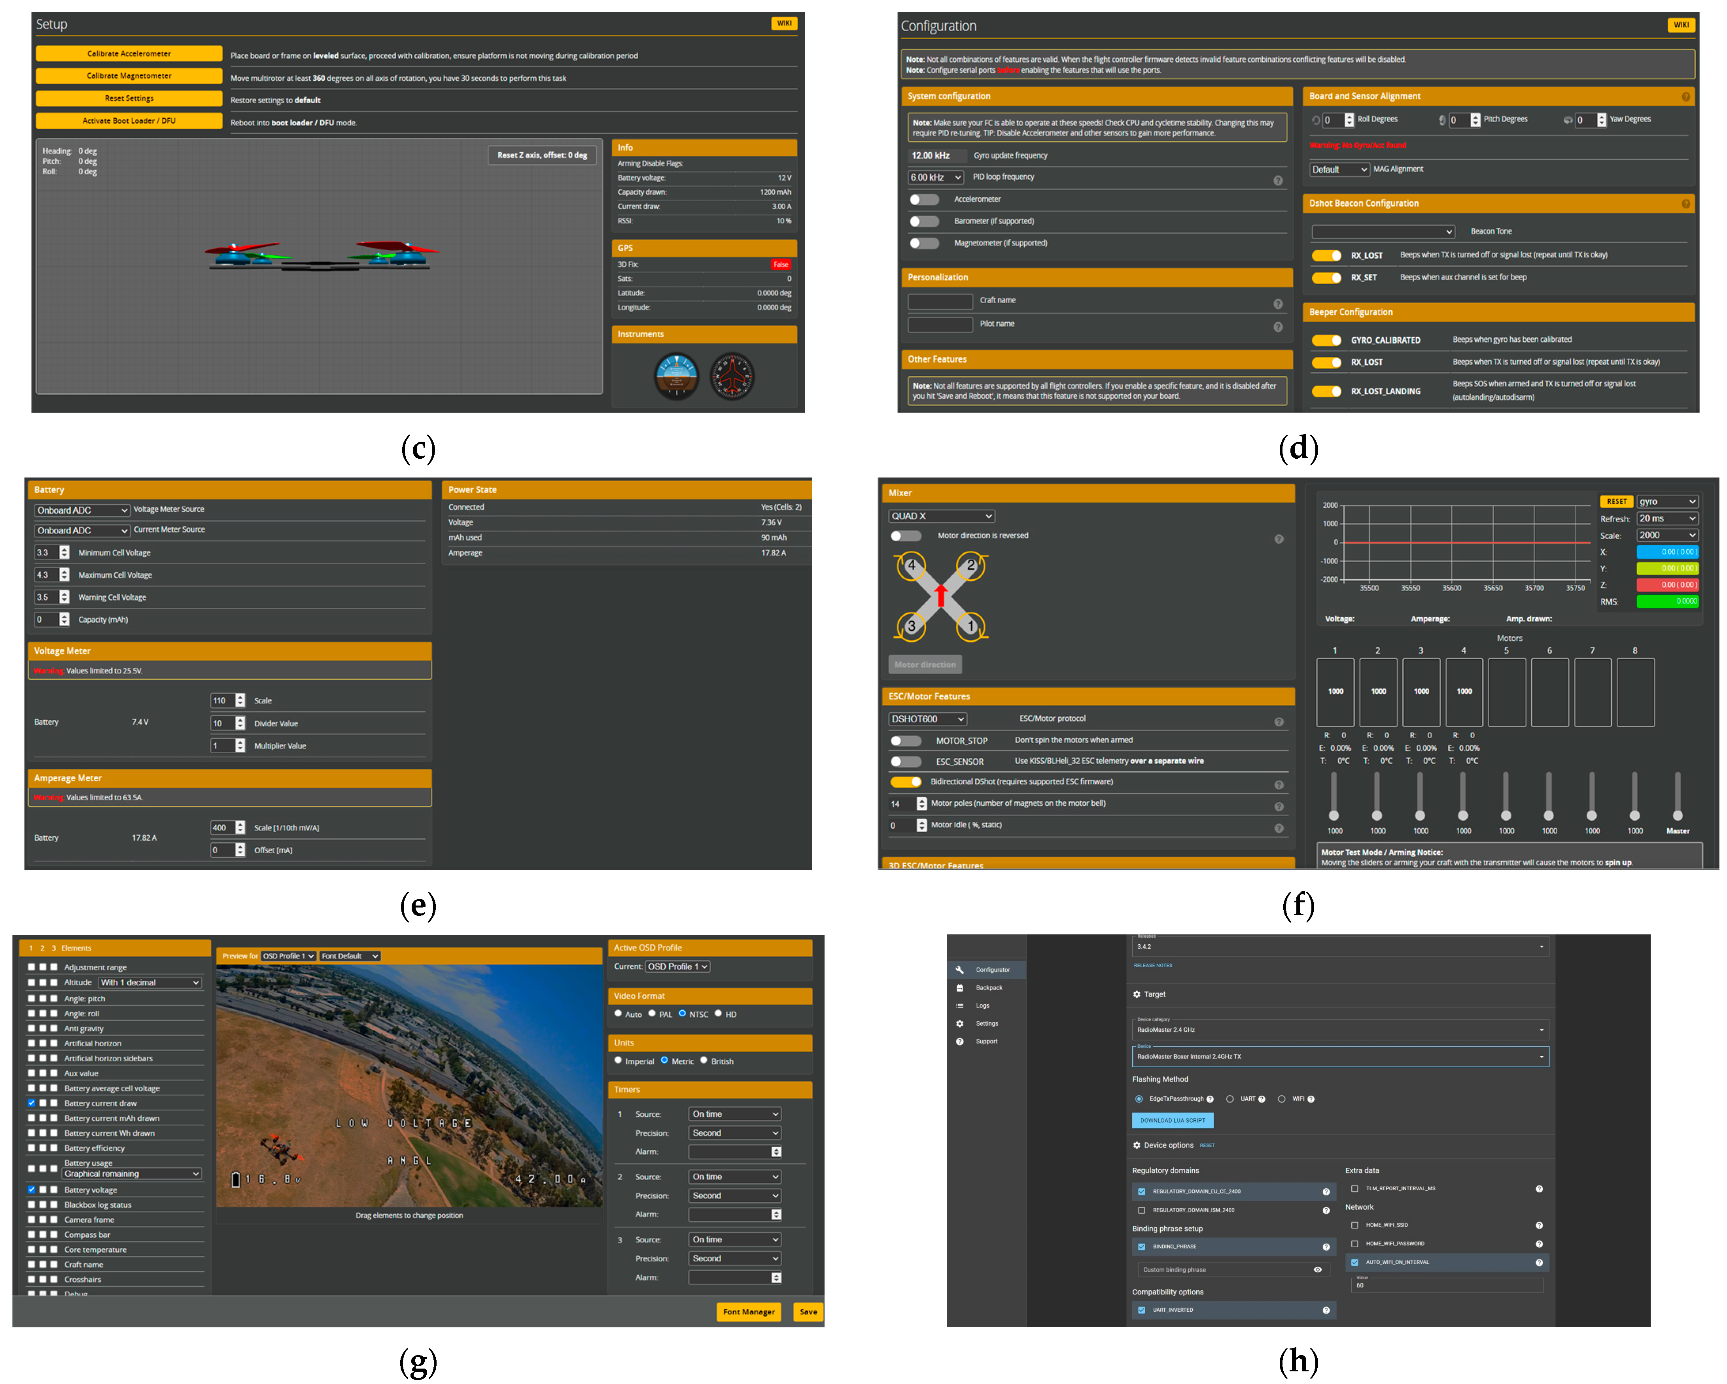Click the Calibrate Accelerometer button
This screenshot has width=1727, height=1384.
(x=129, y=54)
